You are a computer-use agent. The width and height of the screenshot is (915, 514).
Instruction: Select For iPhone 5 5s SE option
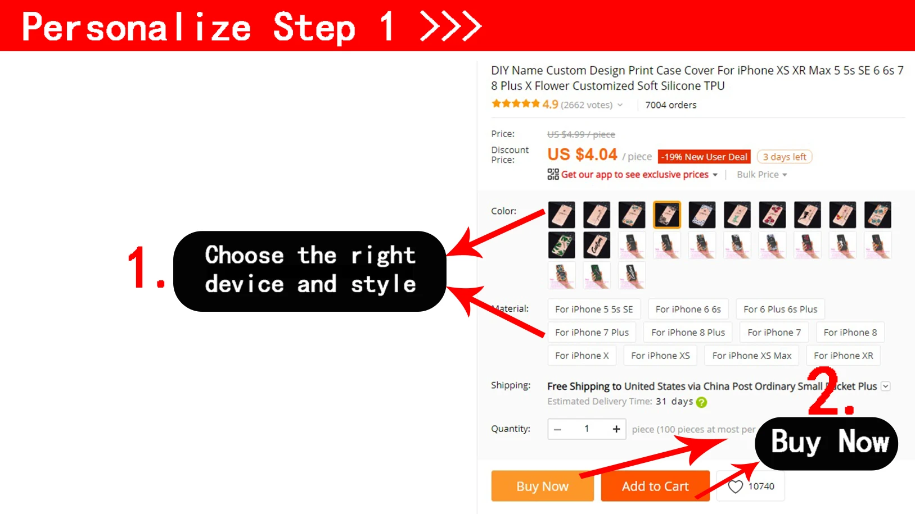[x=594, y=309]
